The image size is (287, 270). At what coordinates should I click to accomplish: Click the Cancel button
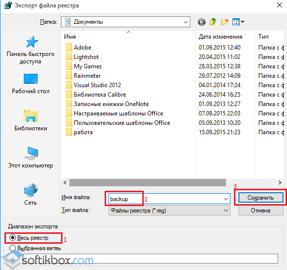(x=261, y=211)
